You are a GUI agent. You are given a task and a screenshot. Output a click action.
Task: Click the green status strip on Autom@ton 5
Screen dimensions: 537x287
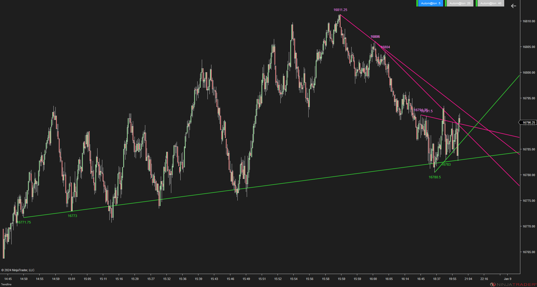417,3
